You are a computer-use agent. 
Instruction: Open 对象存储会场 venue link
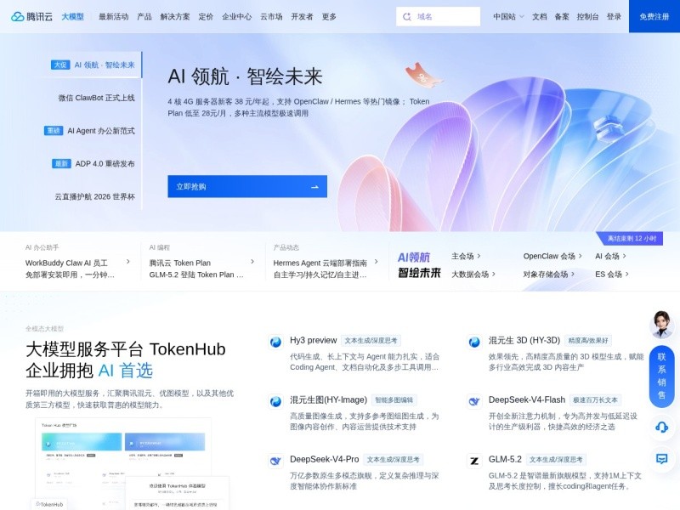point(548,274)
